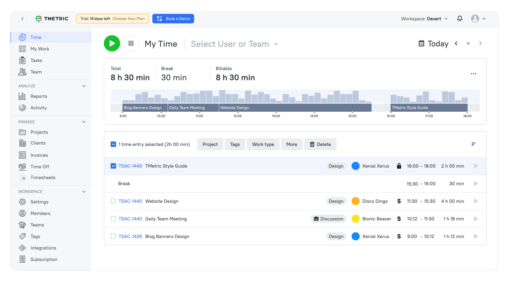This screenshot has width=509, height=281.
Task: Collapse sidebar with the back arrow
Action: click(22, 19)
